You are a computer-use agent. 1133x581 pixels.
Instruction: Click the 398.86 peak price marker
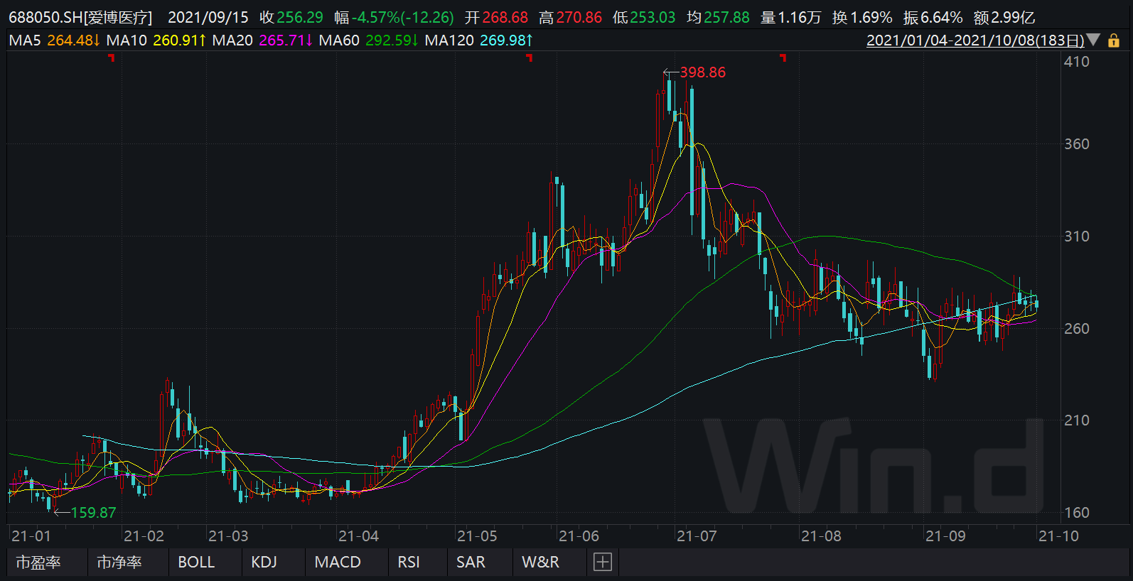[702, 72]
